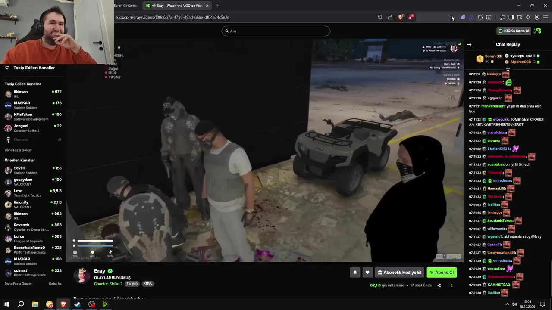Image resolution: width=552 pixels, height=310 pixels.
Task: Open ilkinsan channel with 972 viewers
Action: pyautogui.click(x=33, y=94)
